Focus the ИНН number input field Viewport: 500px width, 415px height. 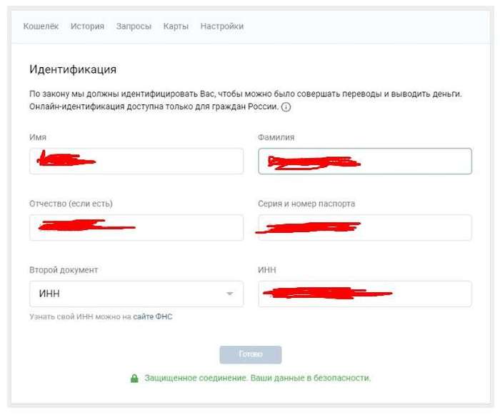(364, 294)
